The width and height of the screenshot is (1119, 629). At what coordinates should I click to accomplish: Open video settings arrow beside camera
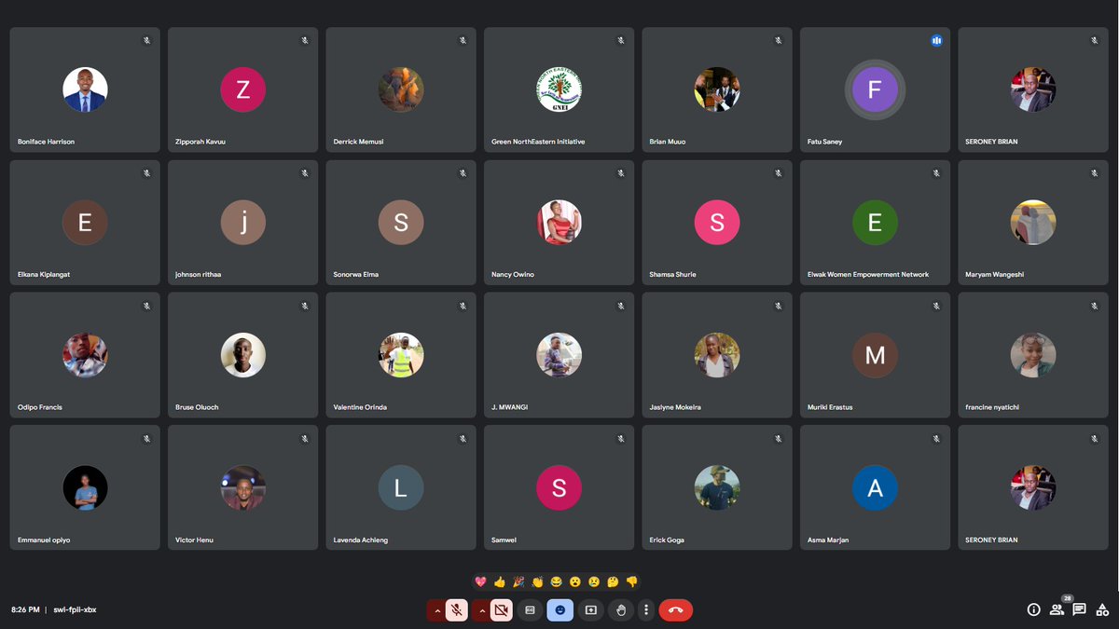coord(481,610)
